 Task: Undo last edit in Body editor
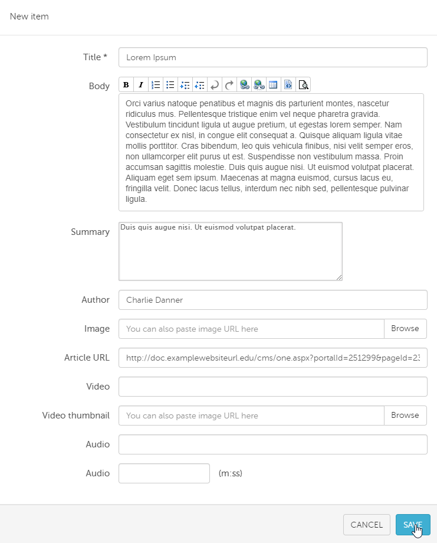click(215, 85)
